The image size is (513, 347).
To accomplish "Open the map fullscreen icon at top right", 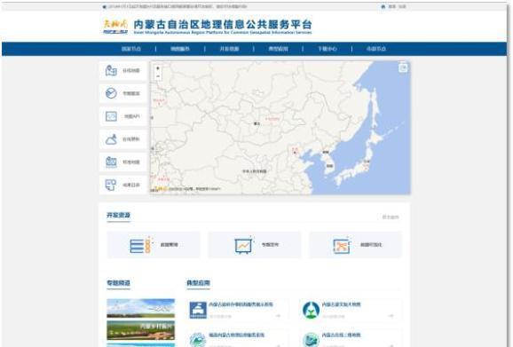I will click(403, 67).
